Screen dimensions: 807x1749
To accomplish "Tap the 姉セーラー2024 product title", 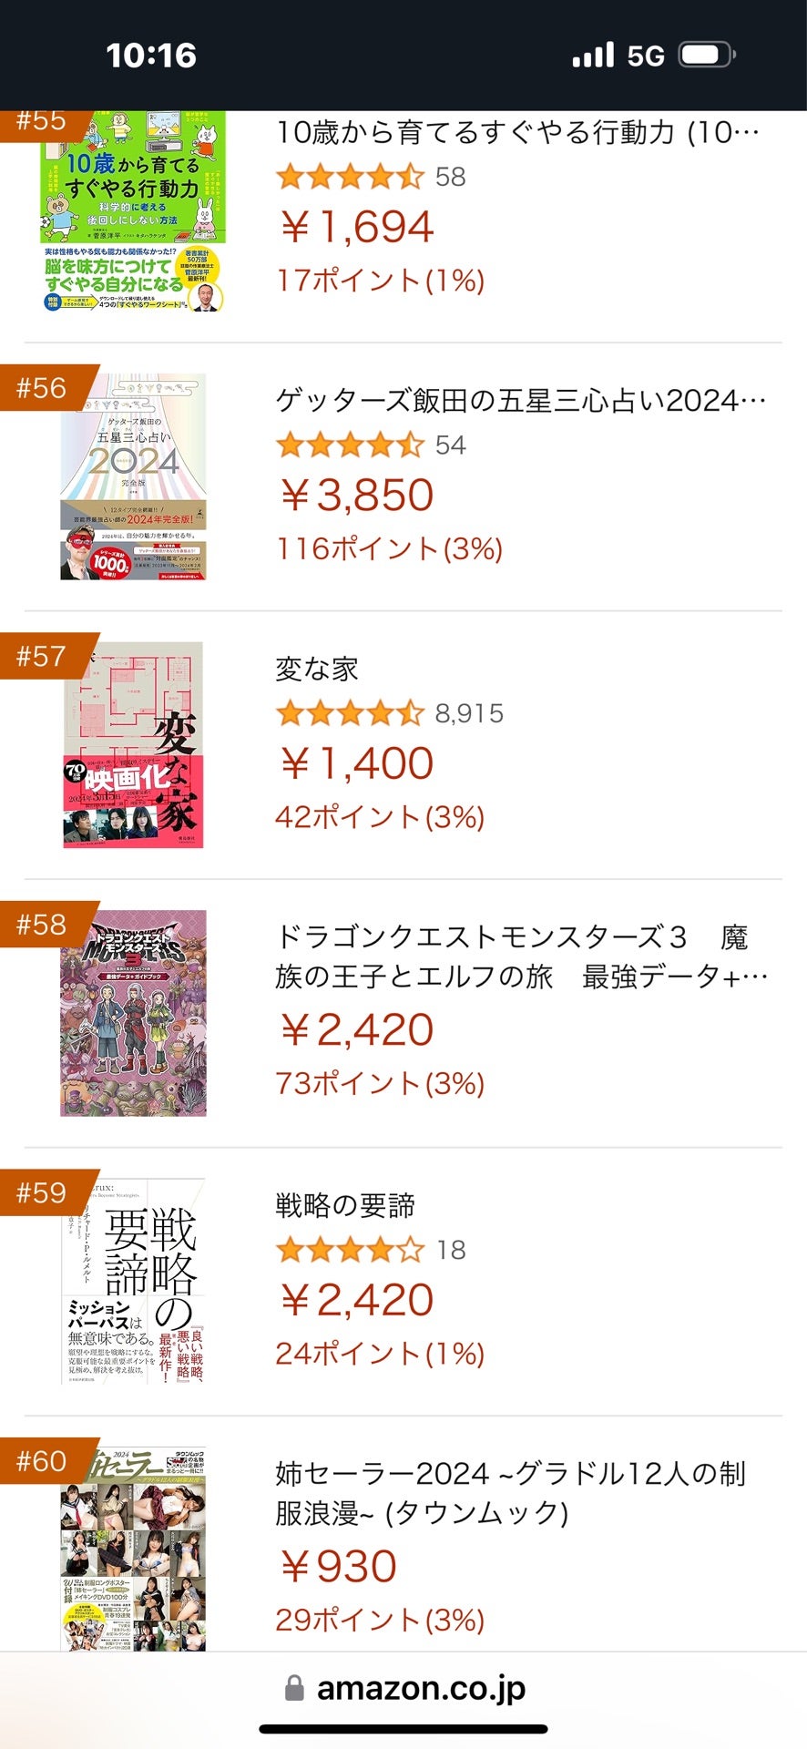I will (x=510, y=1493).
